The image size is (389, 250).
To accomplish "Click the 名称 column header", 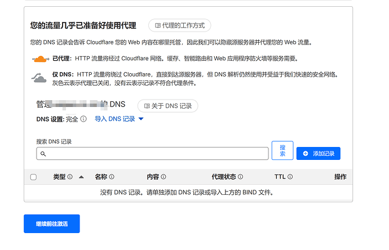I will coord(101,177).
